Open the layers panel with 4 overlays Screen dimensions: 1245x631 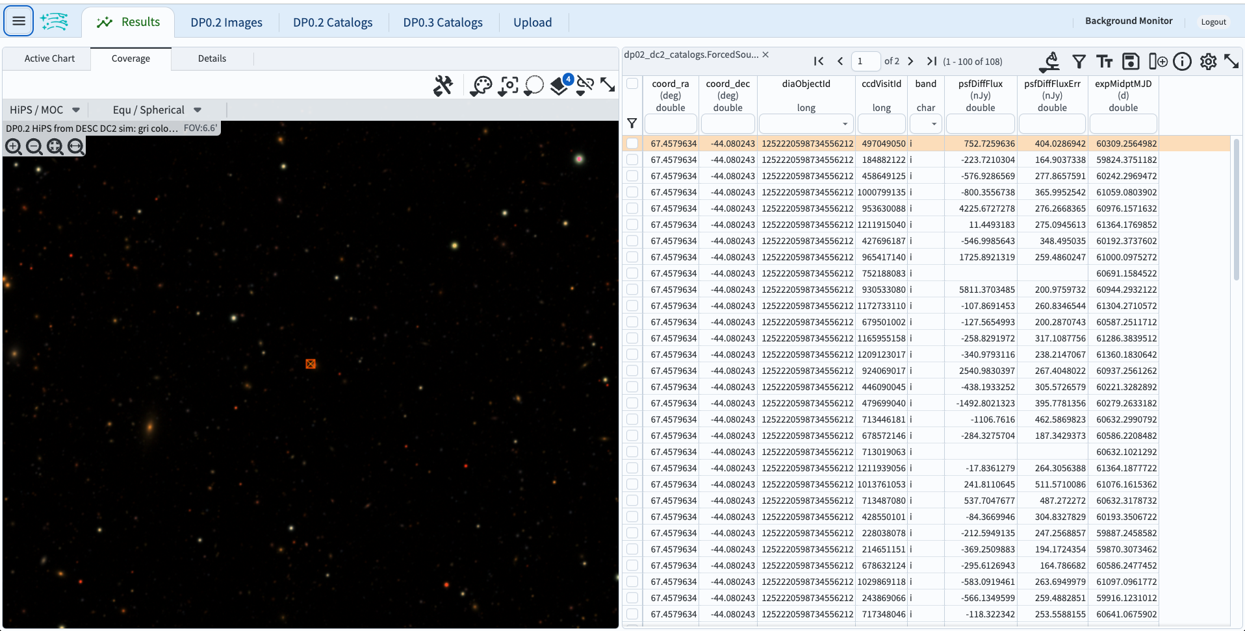(x=558, y=85)
